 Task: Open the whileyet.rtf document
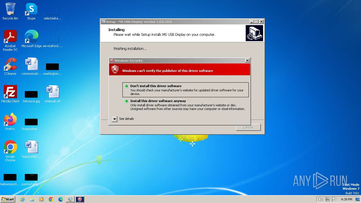[52, 94]
